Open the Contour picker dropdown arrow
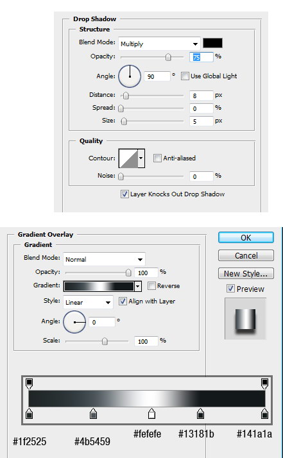 (x=141, y=158)
